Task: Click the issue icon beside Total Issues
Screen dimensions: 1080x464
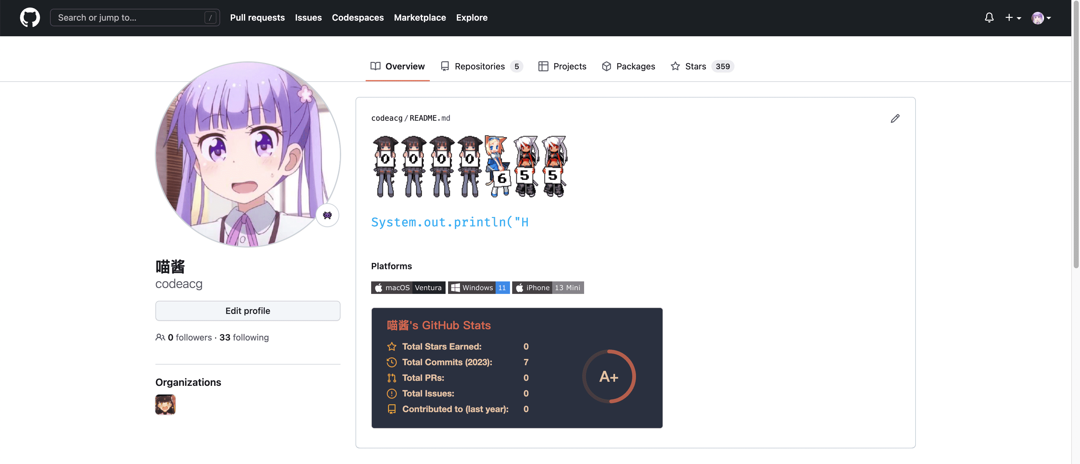Action: pyautogui.click(x=391, y=394)
